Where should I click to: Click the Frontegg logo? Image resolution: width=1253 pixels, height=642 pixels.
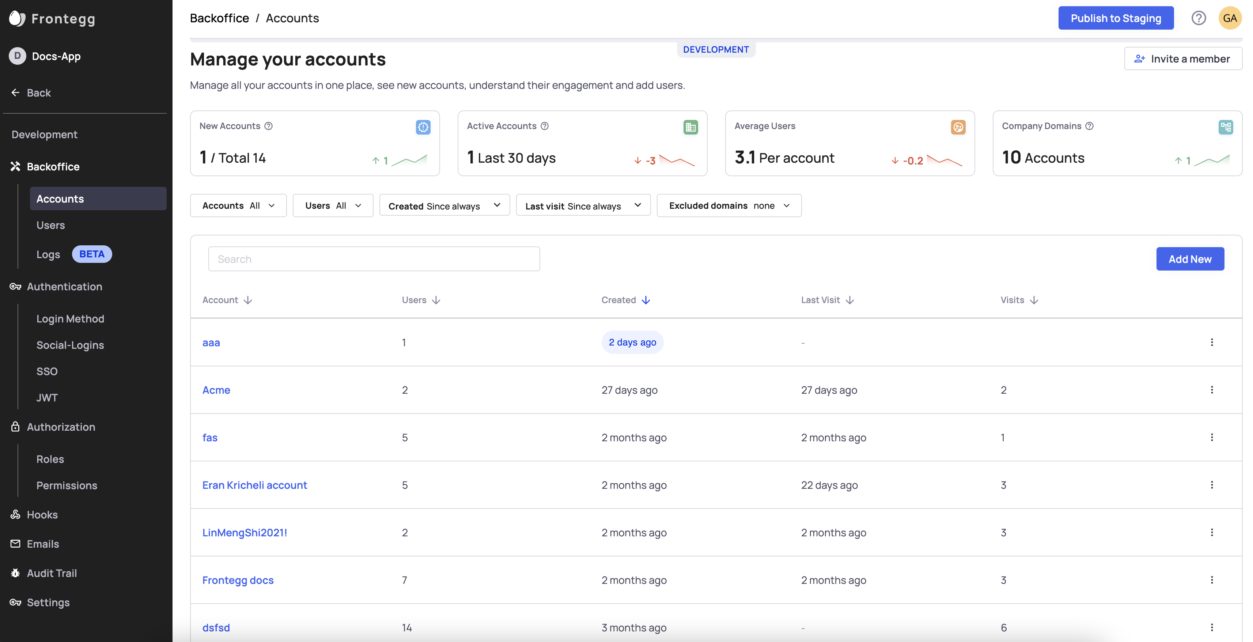tap(52, 19)
